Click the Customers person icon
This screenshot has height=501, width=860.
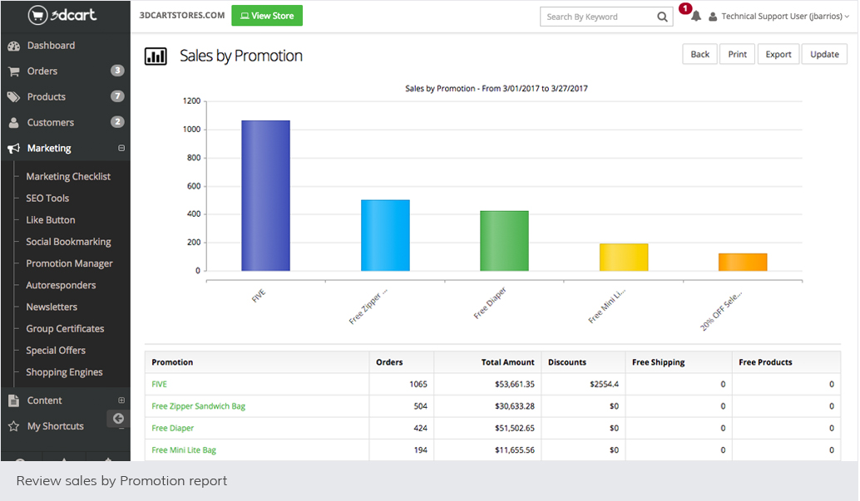tap(13, 123)
